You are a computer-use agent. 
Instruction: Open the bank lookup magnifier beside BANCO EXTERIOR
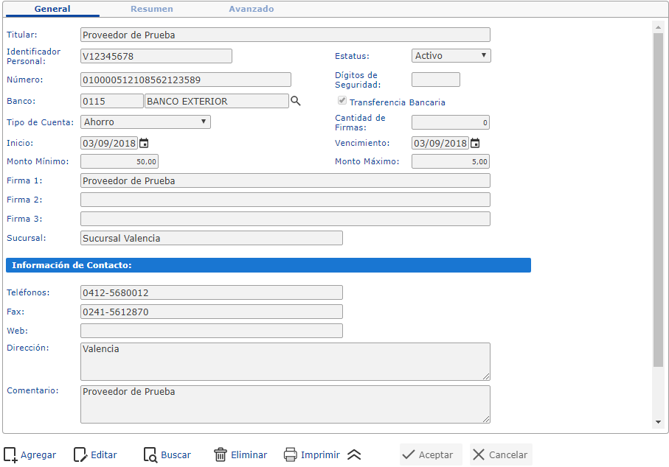click(296, 101)
